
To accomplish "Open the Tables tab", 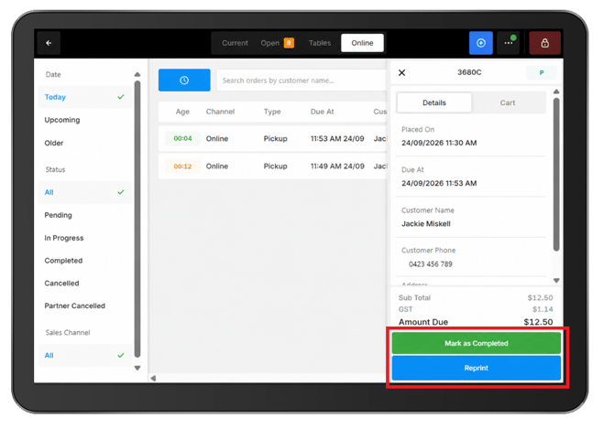I will click(320, 43).
